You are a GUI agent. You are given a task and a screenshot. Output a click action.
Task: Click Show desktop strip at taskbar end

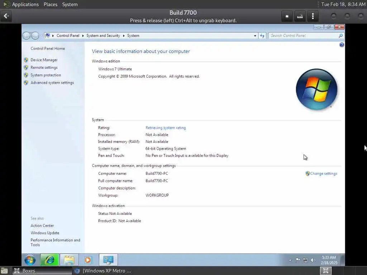pos(342,260)
